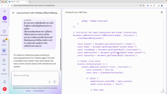Open the Brand section in sidebar

(4, 42)
